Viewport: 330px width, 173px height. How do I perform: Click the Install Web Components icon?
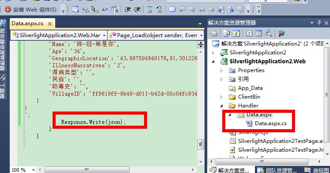[x=8, y=9]
